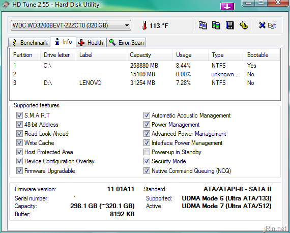This screenshot has width=290, height=233.
Task: Toggle the Firmware Upgradable checkbox
Action: click(x=19, y=171)
